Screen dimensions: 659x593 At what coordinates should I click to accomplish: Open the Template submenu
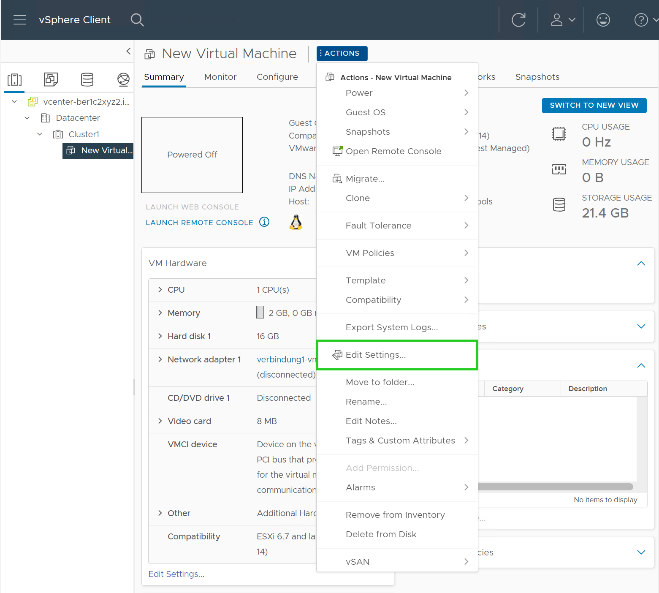point(397,280)
